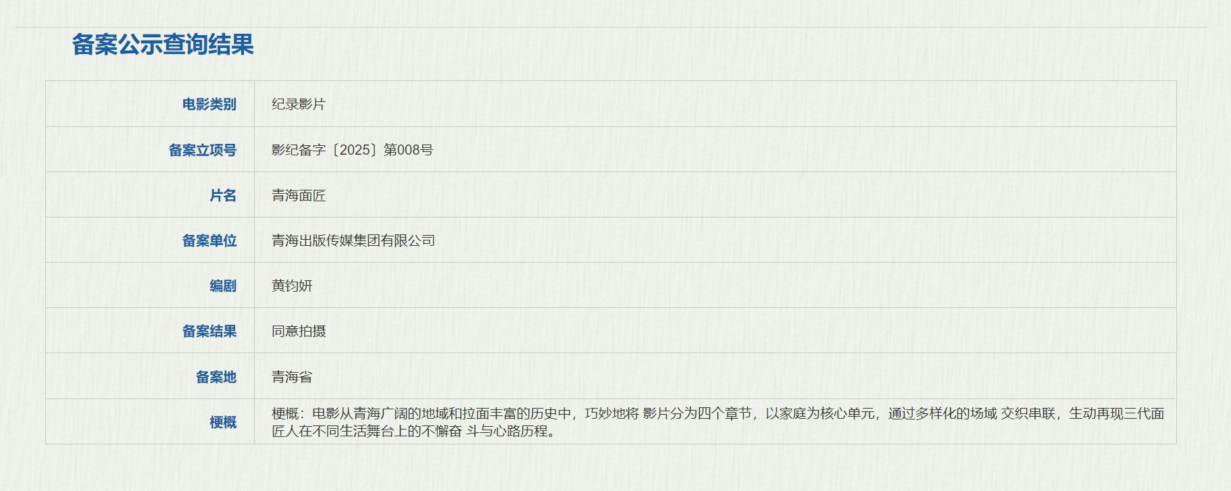This screenshot has height=491, width=1231.
Task: Click the 备案公示查询结果 page heading
Action: [x=163, y=45]
